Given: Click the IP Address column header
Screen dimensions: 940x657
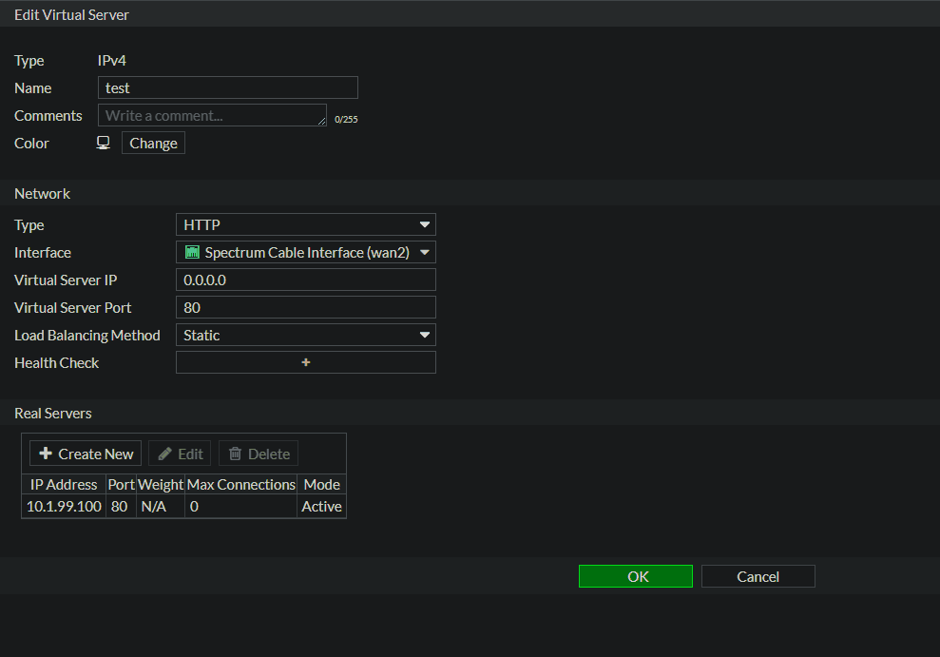Looking at the screenshot, I should coord(64,484).
